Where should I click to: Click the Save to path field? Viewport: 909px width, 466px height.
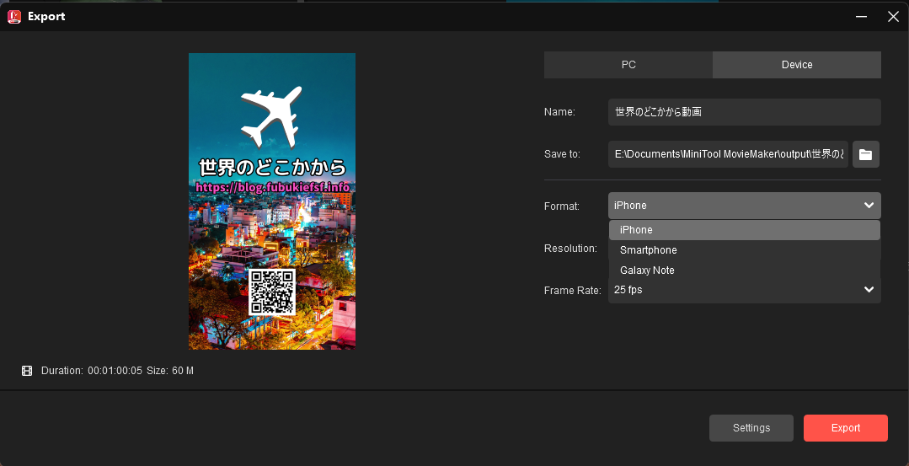728,154
